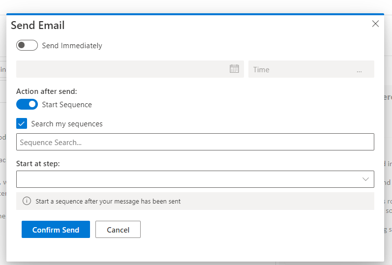Expand the Start at step dropdown

pyautogui.click(x=195, y=179)
